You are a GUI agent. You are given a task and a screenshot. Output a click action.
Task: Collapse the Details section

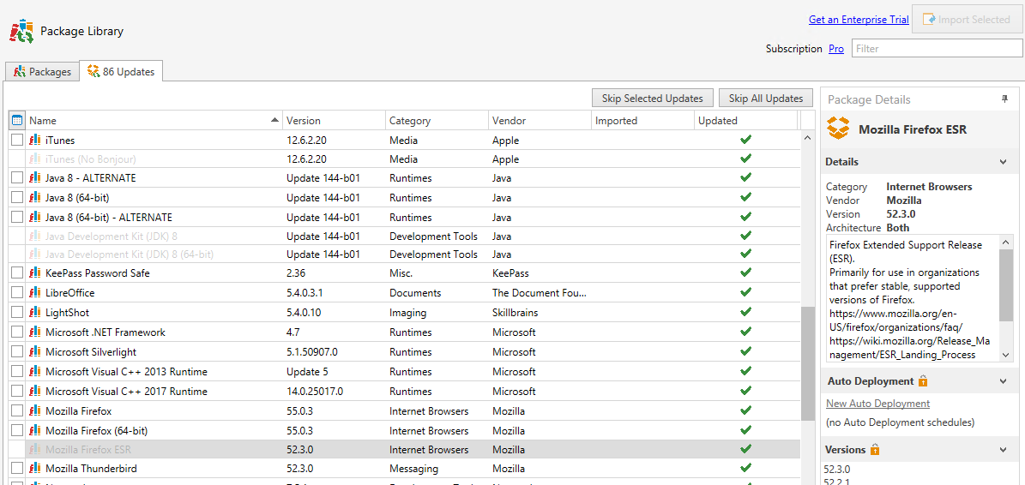click(1003, 162)
